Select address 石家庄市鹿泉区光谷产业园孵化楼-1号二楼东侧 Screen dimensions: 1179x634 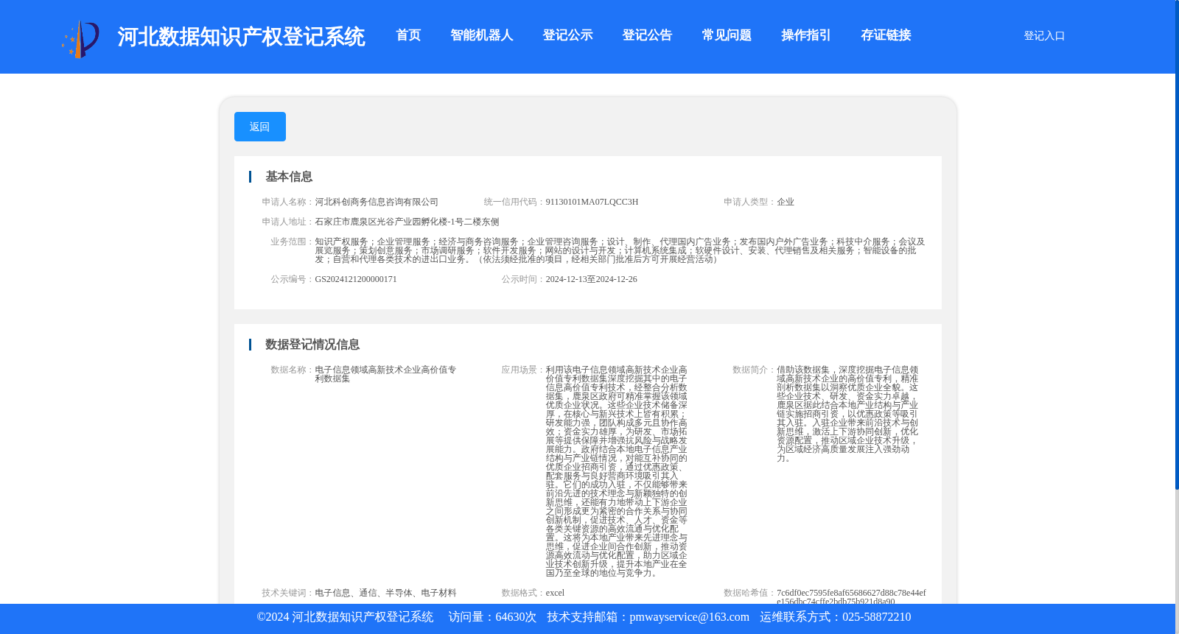point(407,222)
